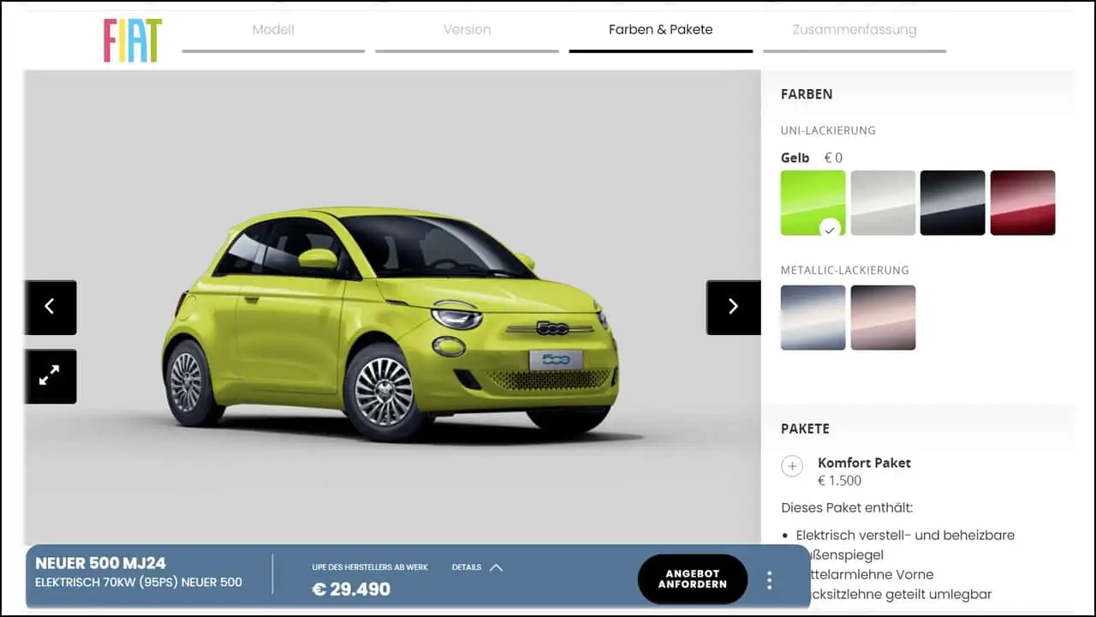The image size is (1096, 617).
Task: Show next car image with right arrow
Action: (x=733, y=307)
